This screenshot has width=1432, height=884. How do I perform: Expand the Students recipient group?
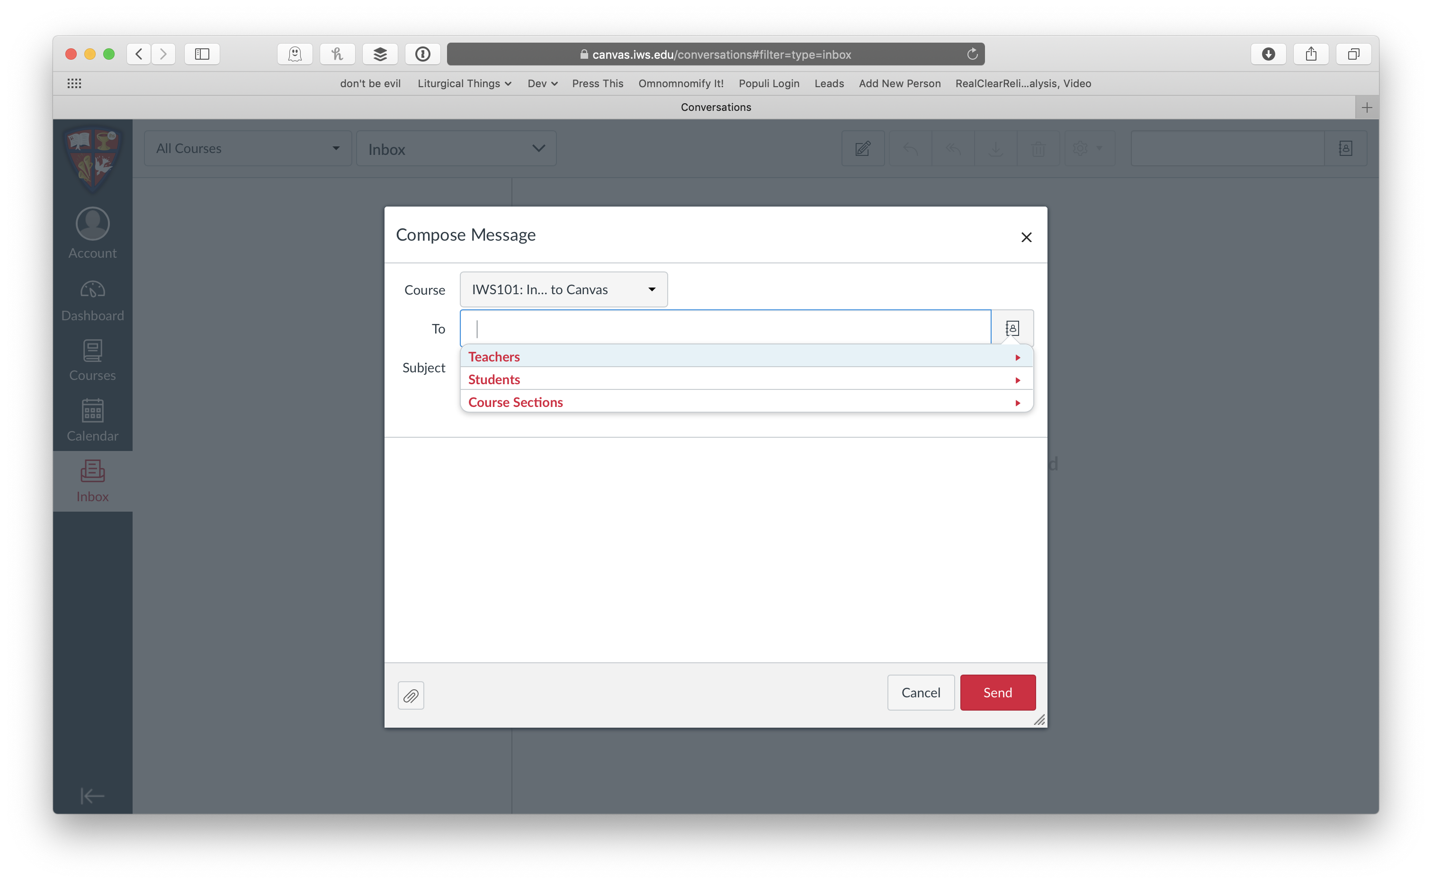tap(746, 379)
